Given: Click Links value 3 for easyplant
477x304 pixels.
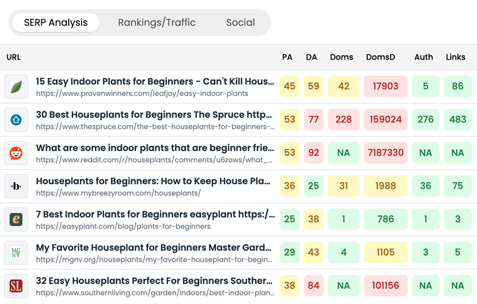Looking at the screenshot, I should pyautogui.click(x=458, y=220).
